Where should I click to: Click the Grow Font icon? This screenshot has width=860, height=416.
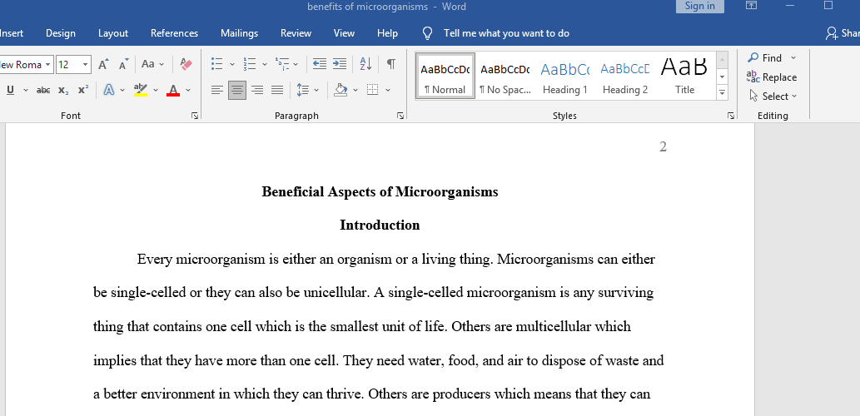tap(104, 64)
